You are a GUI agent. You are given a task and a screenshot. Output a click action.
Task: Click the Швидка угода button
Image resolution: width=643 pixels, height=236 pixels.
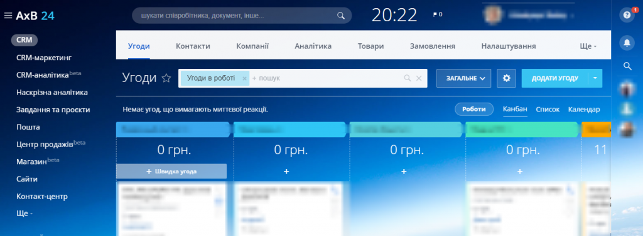171,172
